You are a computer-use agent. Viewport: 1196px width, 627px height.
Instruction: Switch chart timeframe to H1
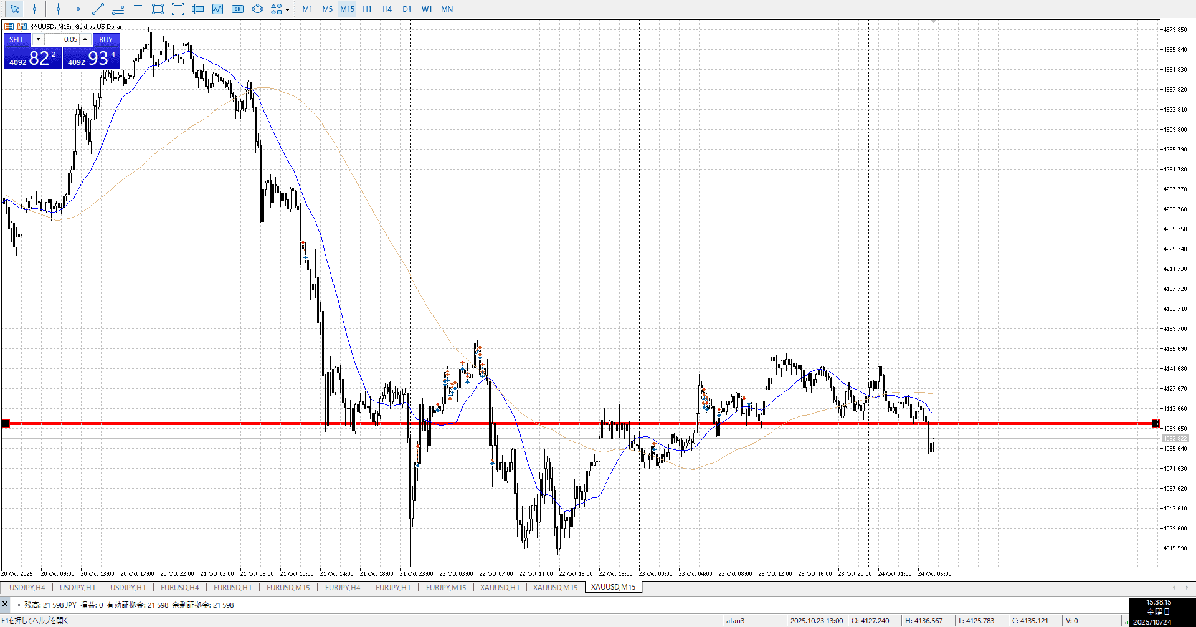(x=367, y=9)
